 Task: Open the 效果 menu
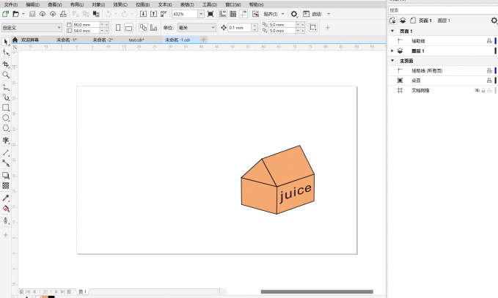point(120,4)
